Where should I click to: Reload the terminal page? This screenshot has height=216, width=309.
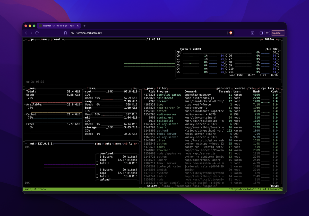coord(37,33)
